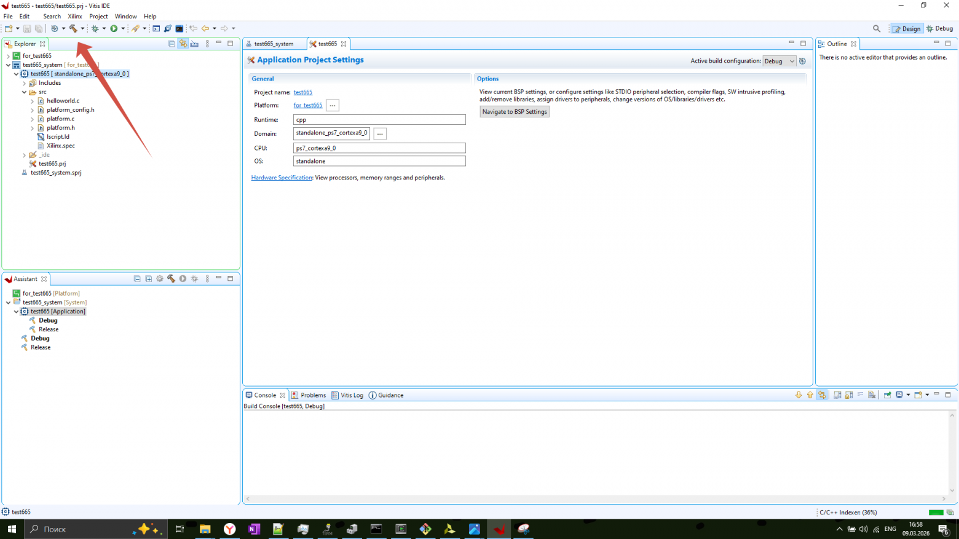Collapse the src folder in Explorer
959x539 pixels.
(x=24, y=92)
